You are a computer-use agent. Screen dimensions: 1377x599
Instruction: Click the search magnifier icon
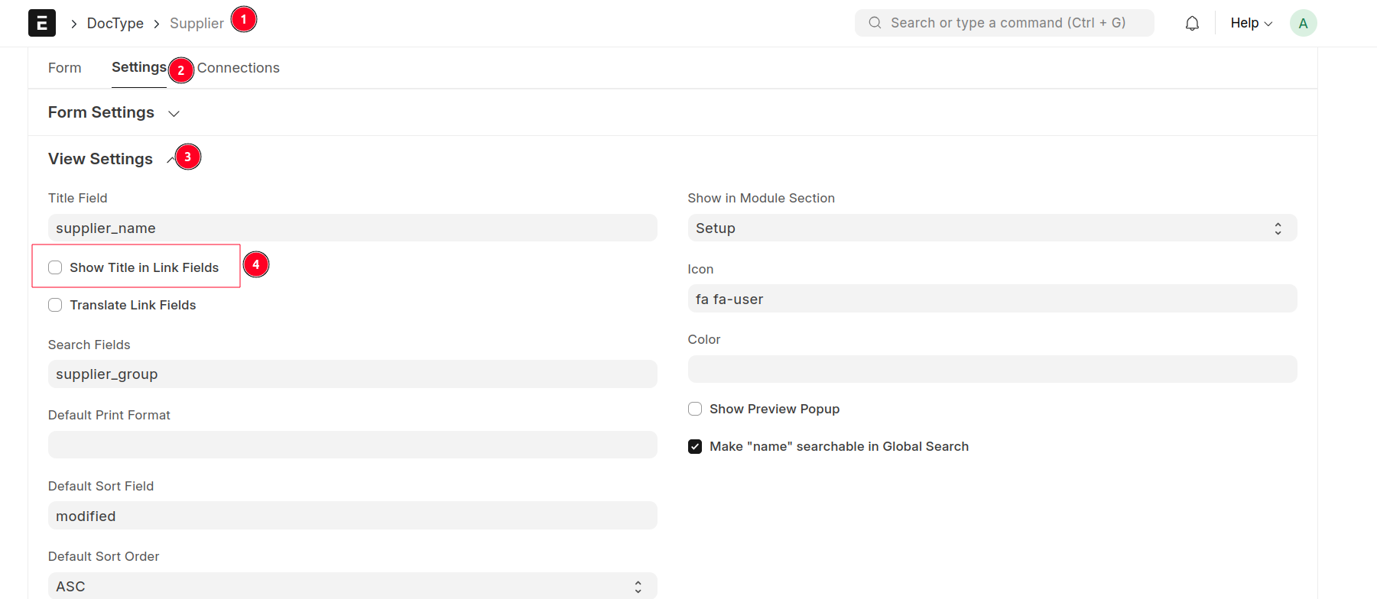pos(875,23)
